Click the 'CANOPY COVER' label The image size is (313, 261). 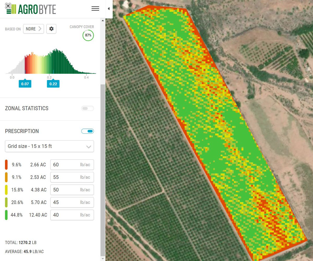(82, 27)
